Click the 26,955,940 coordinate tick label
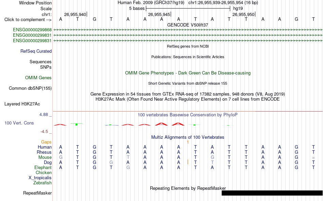 point(75,14)
